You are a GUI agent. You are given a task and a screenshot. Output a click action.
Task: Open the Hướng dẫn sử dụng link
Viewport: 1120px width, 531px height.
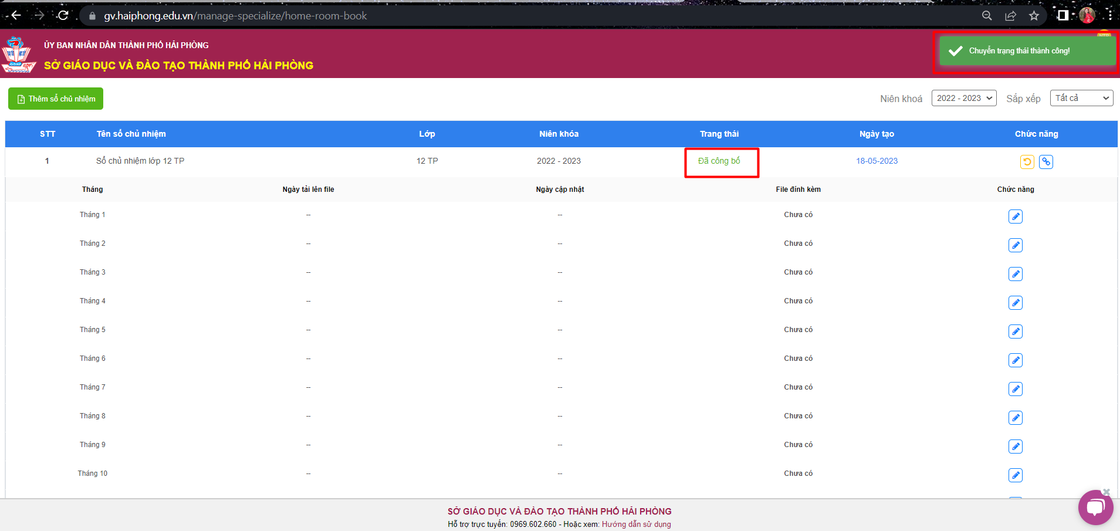pyautogui.click(x=636, y=524)
